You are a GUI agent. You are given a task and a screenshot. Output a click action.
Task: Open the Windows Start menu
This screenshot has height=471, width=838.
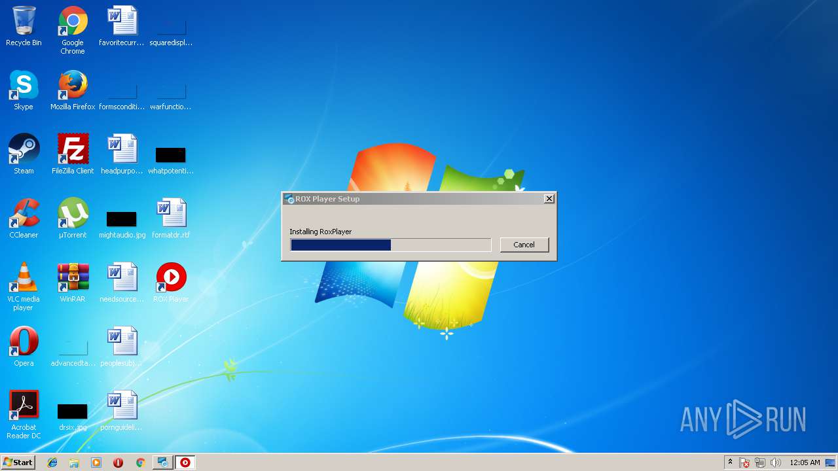click(18, 462)
